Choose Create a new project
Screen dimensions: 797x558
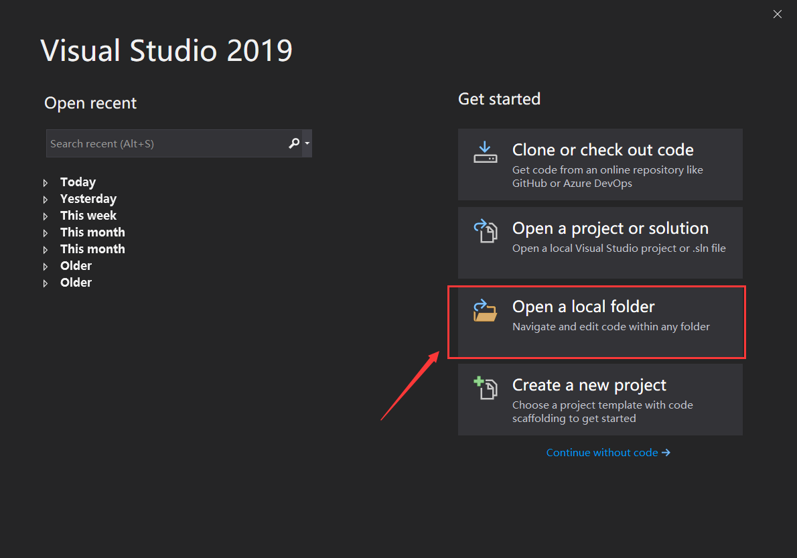click(x=600, y=399)
